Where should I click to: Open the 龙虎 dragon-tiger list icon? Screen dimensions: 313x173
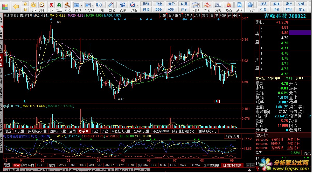pos(207,7)
